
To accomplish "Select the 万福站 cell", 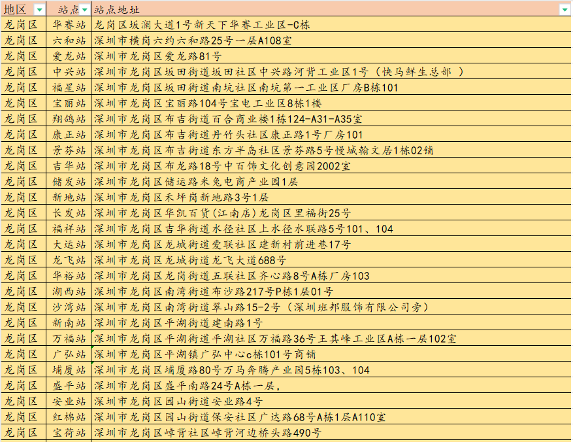I will pyautogui.click(x=69, y=339).
